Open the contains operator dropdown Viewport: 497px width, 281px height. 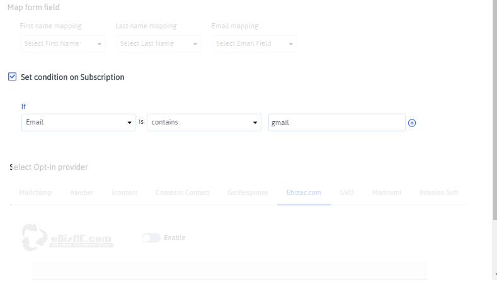tap(203, 123)
